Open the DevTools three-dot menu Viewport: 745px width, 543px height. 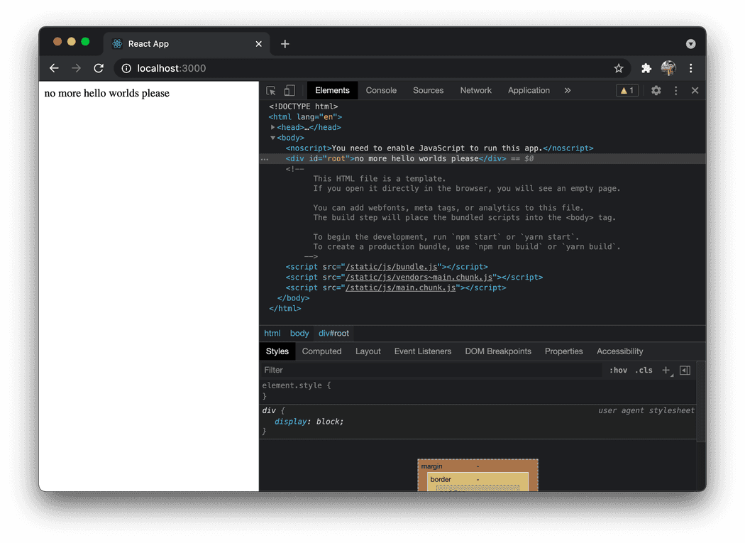(x=675, y=90)
